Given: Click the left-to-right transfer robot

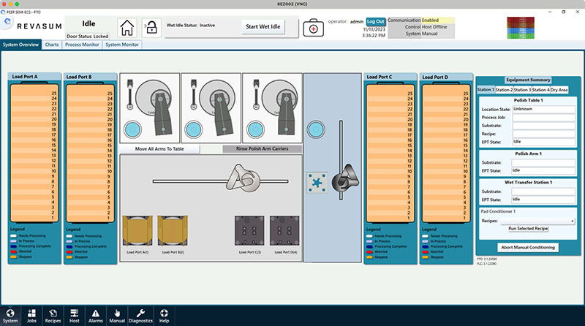Looking at the screenshot, I should (x=244, y=178).
